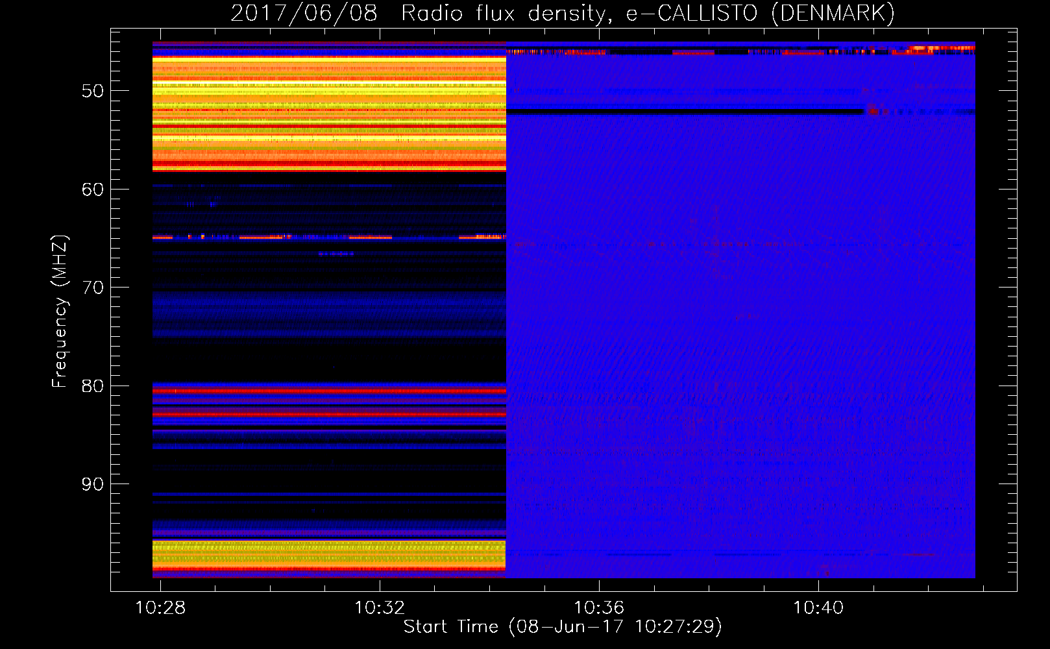The width and height of the screenshot is (1050, 649).
Task: Click the 10:32 time tick label
Action: click(x=380, y=607)
